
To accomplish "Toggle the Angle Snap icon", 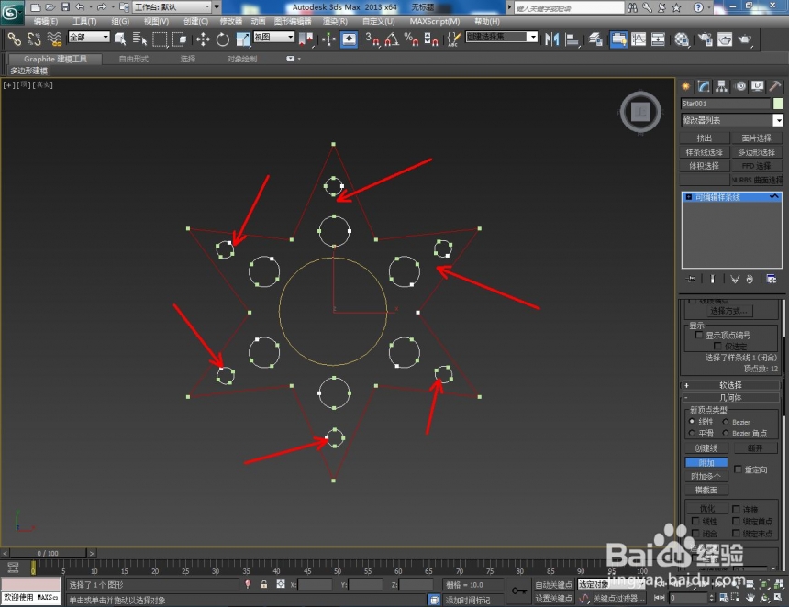I will pos(392,39).
